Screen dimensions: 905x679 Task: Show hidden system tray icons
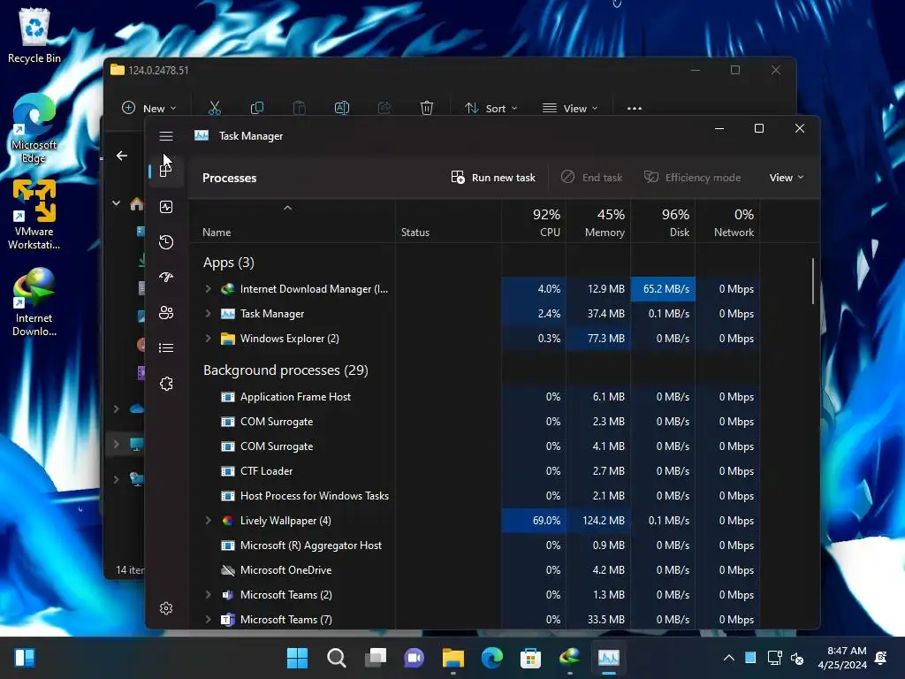pos(729,658)
